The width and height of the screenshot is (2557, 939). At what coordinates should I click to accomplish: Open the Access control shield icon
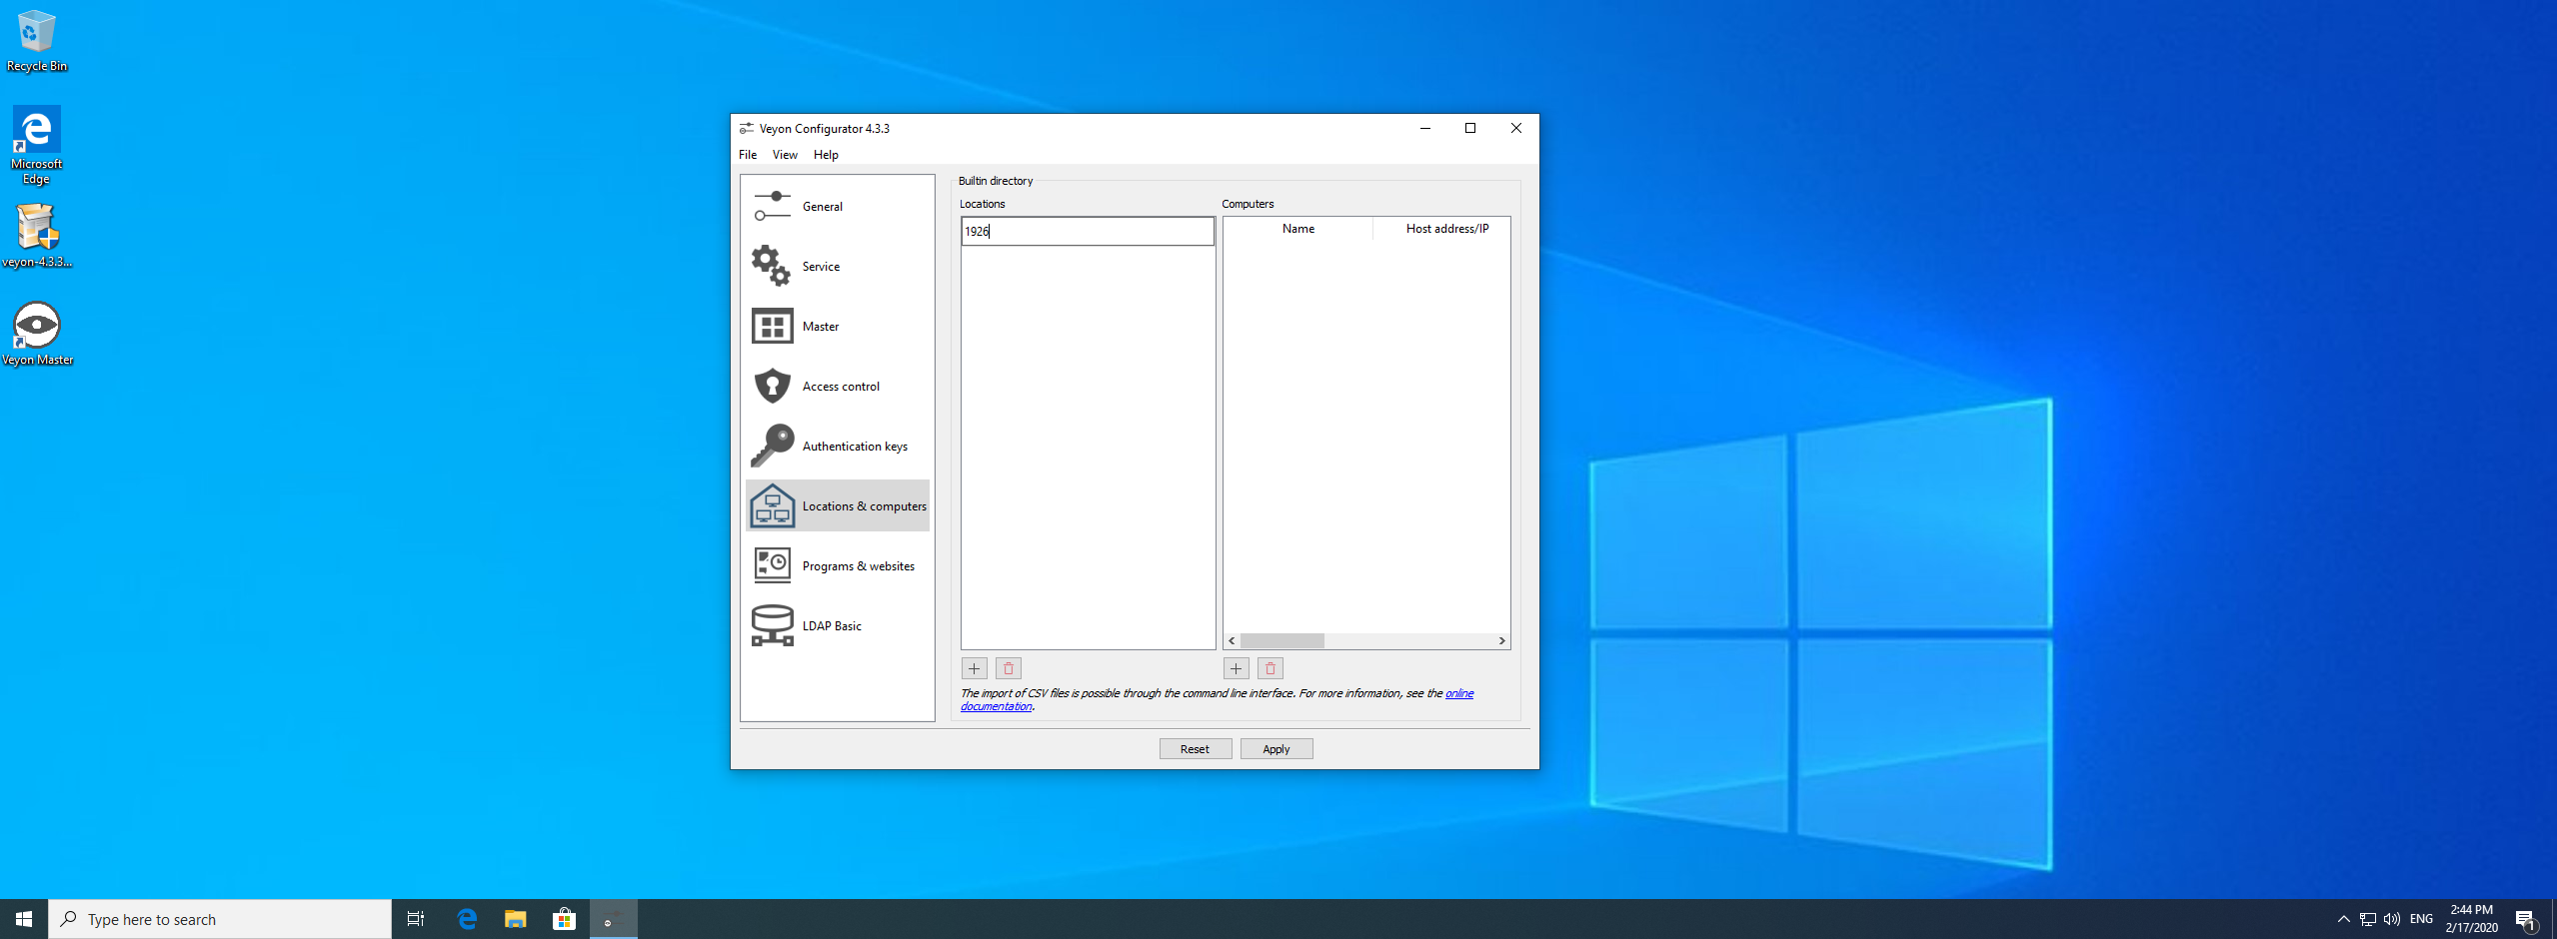[x=772, y=386]
